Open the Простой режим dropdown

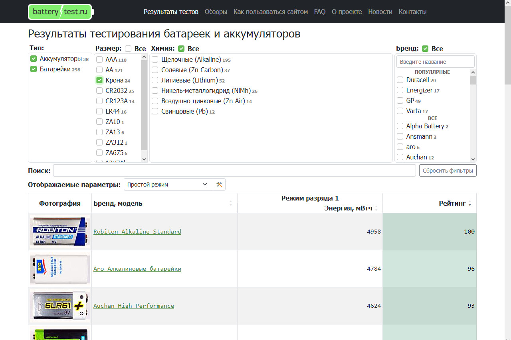tap(168, 184)
